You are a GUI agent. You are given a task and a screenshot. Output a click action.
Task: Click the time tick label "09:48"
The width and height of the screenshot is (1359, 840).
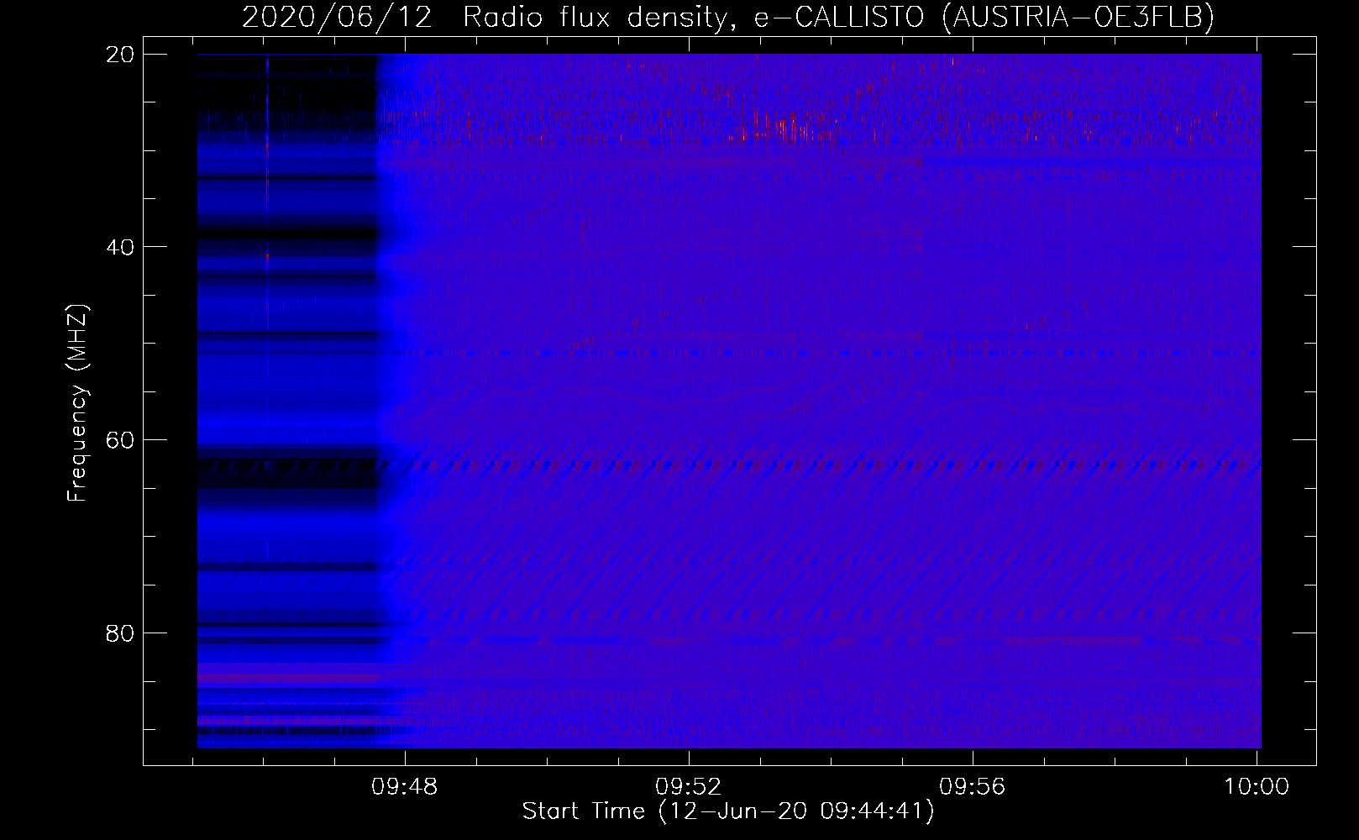(x=405, y=787)
